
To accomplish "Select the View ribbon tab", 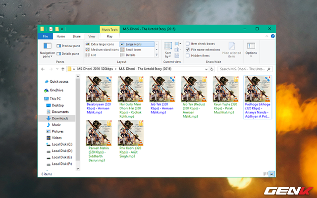I will (x=92, y=36).
